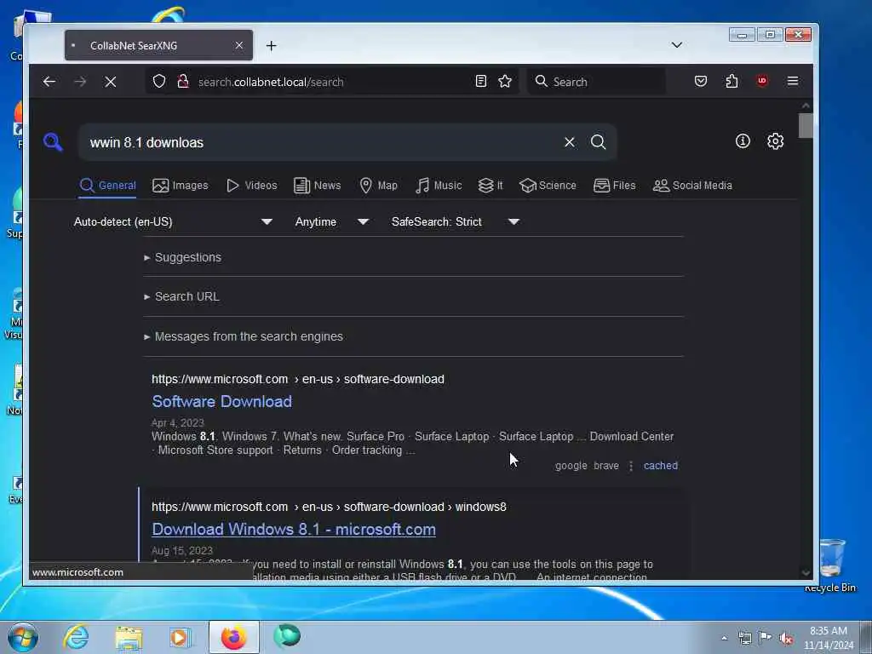Click the windows8 result URL breadcrumb
The width and height of the screenshot is (872, 654).
(330, 508)
